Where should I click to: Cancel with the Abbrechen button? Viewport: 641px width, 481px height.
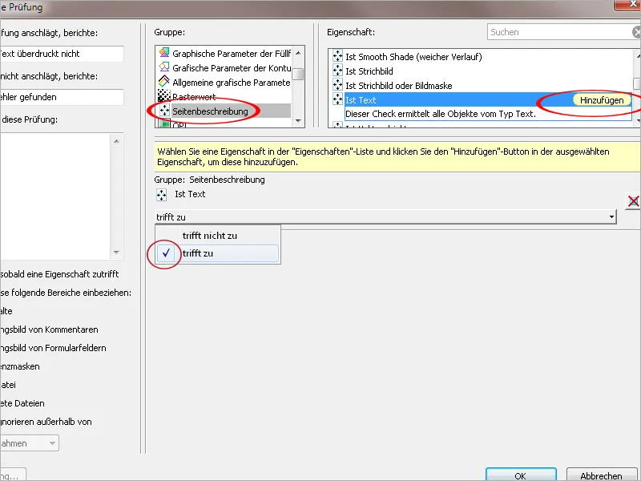[x=602, y=475]
